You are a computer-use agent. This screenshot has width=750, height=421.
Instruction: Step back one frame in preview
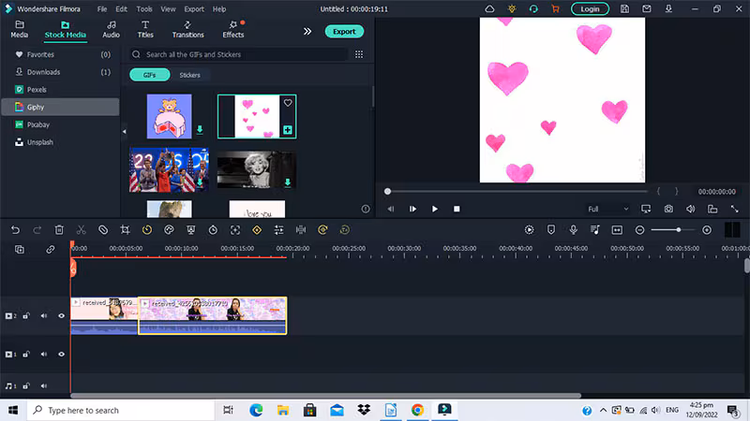click(391, 209)
